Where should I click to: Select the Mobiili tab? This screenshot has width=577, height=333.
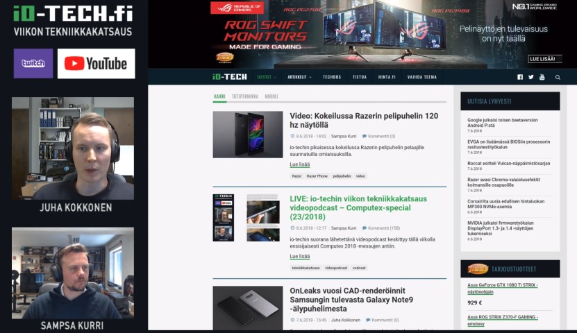[x=271, y=96]
